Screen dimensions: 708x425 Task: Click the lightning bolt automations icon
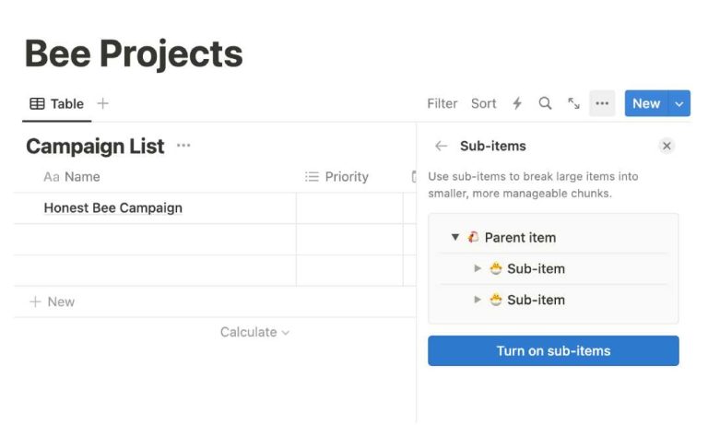[517, 103]
